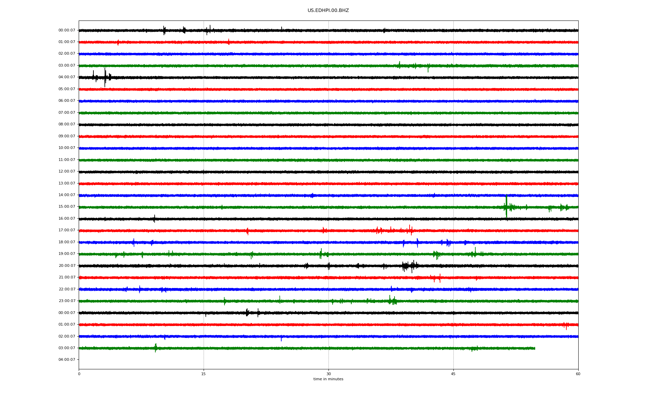
Task: Click the 17:00:07 trace row label
Action: [x=67, y=230]
